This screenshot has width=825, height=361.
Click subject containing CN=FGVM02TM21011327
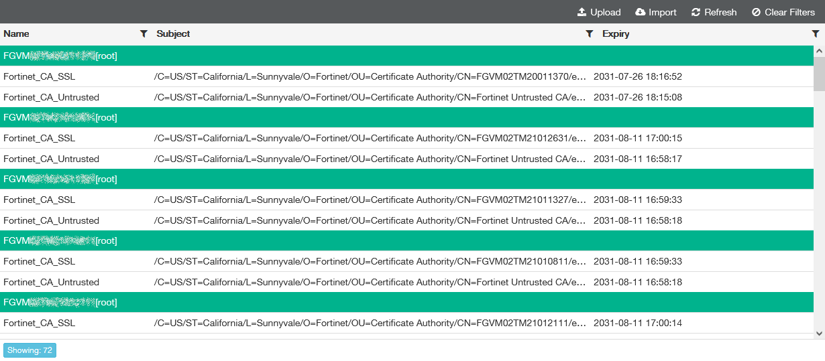tap(370, 200)
